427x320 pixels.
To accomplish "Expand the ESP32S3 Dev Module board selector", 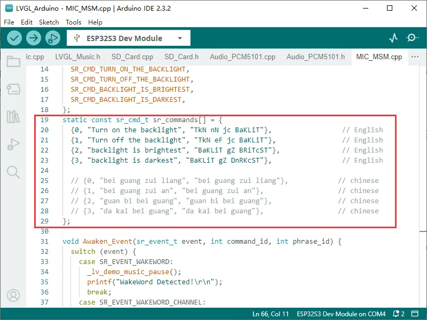I will [x=128, y=38].
